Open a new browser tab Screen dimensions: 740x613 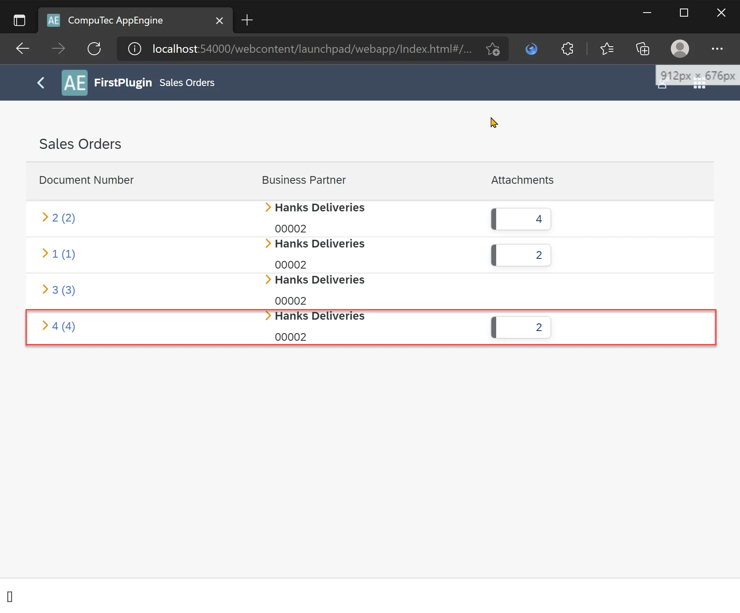tap(247, 20)
